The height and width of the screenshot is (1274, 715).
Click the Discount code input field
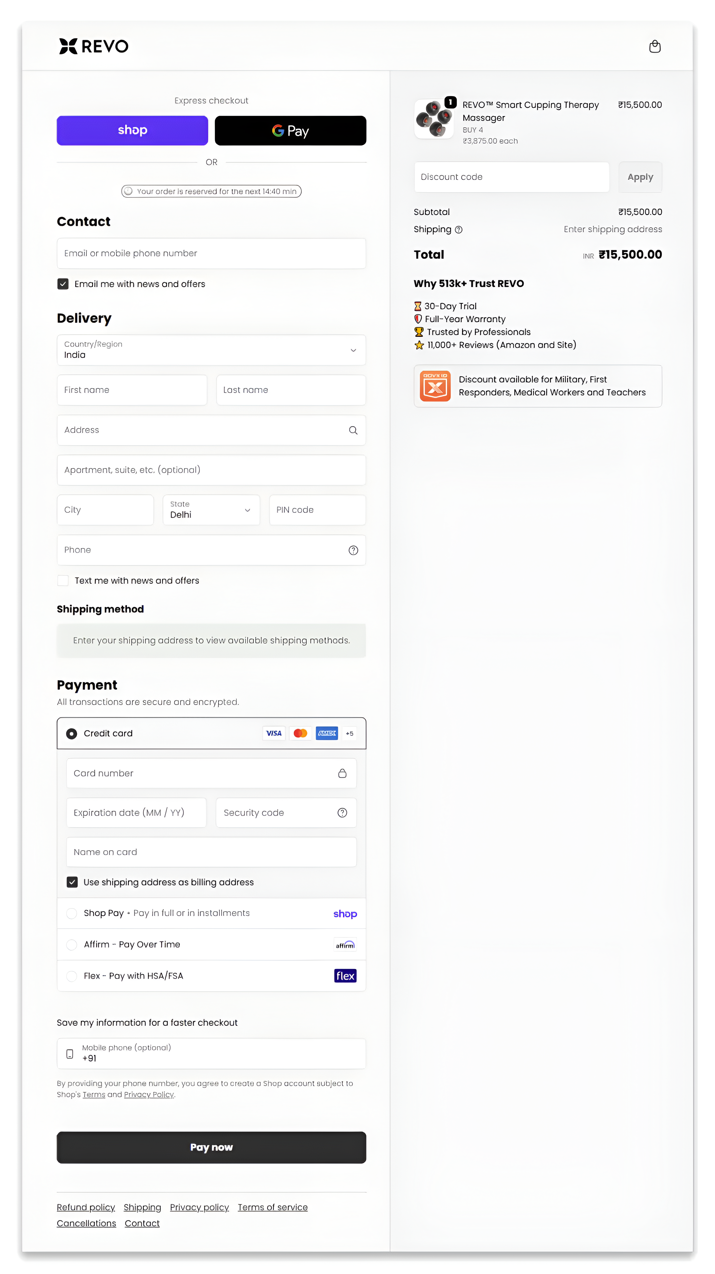511,177
